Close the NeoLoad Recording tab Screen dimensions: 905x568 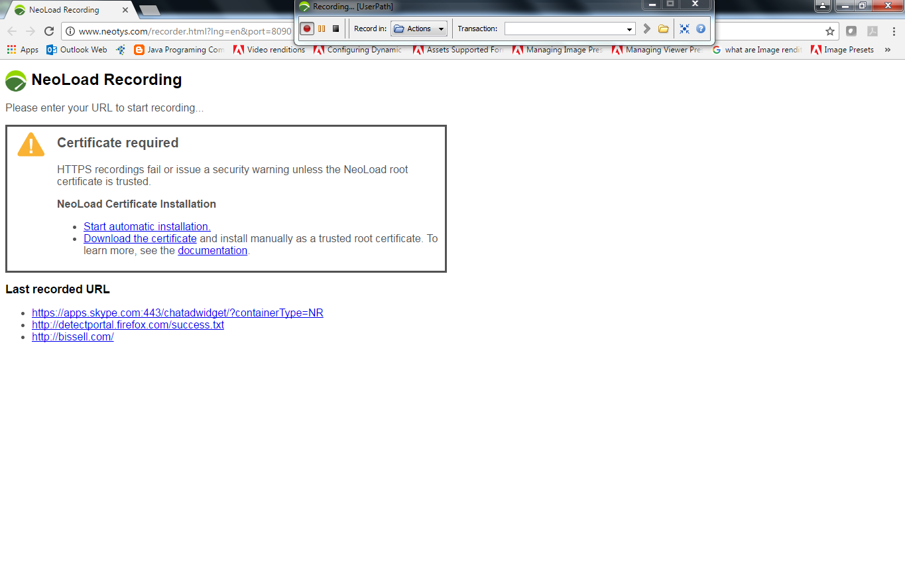tap(125, 11)
